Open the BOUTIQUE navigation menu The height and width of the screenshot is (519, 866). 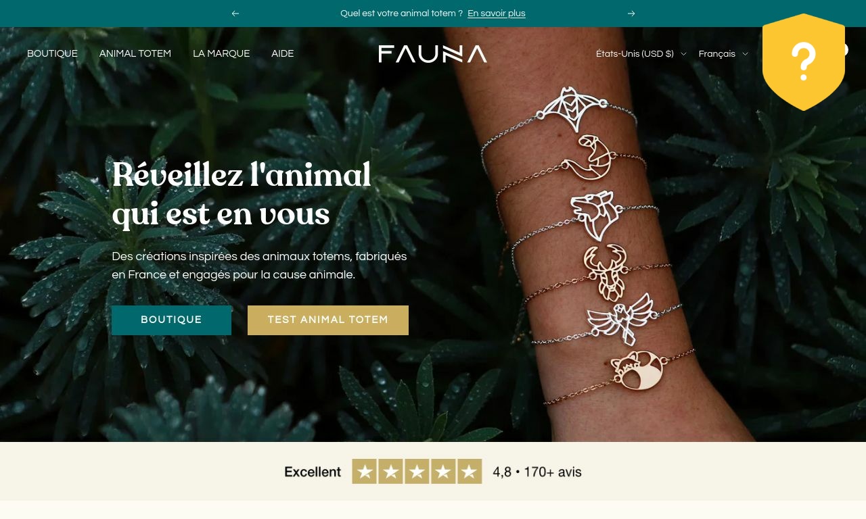(x=52, y=54)
